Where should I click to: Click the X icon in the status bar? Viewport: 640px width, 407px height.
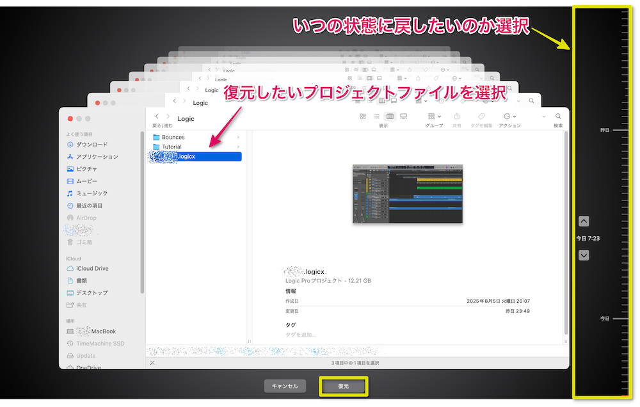coord(152,363)
